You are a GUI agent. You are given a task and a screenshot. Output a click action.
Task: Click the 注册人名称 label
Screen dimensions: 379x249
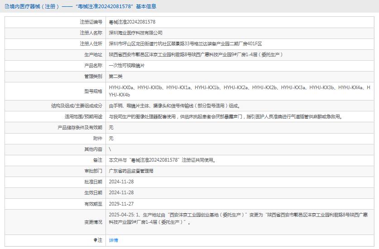point(91,33)
